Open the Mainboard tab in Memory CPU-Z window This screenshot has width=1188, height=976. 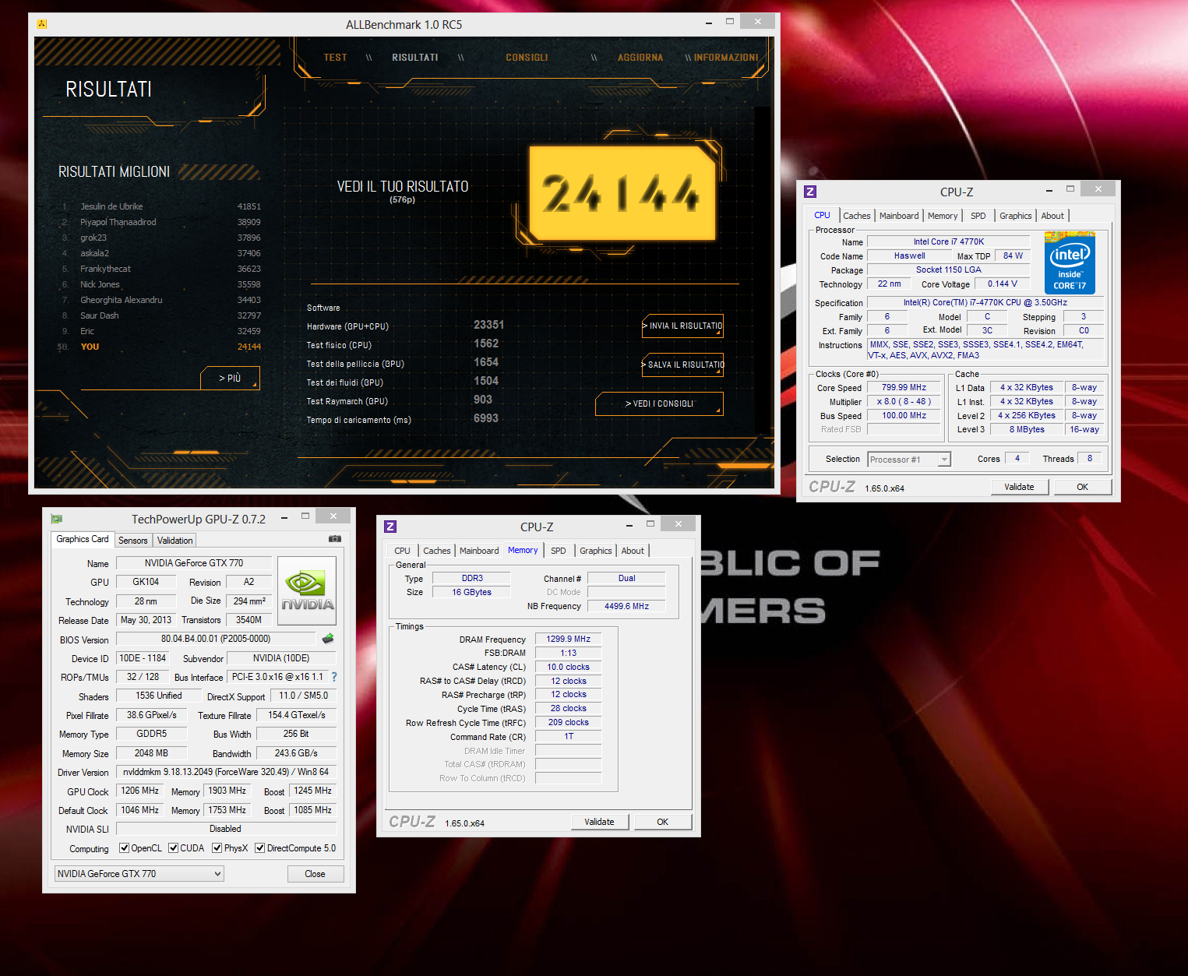tap(479, 551)
